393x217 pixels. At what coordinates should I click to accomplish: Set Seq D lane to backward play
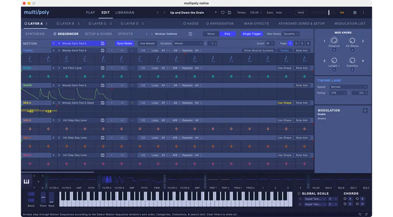point(112,155)
